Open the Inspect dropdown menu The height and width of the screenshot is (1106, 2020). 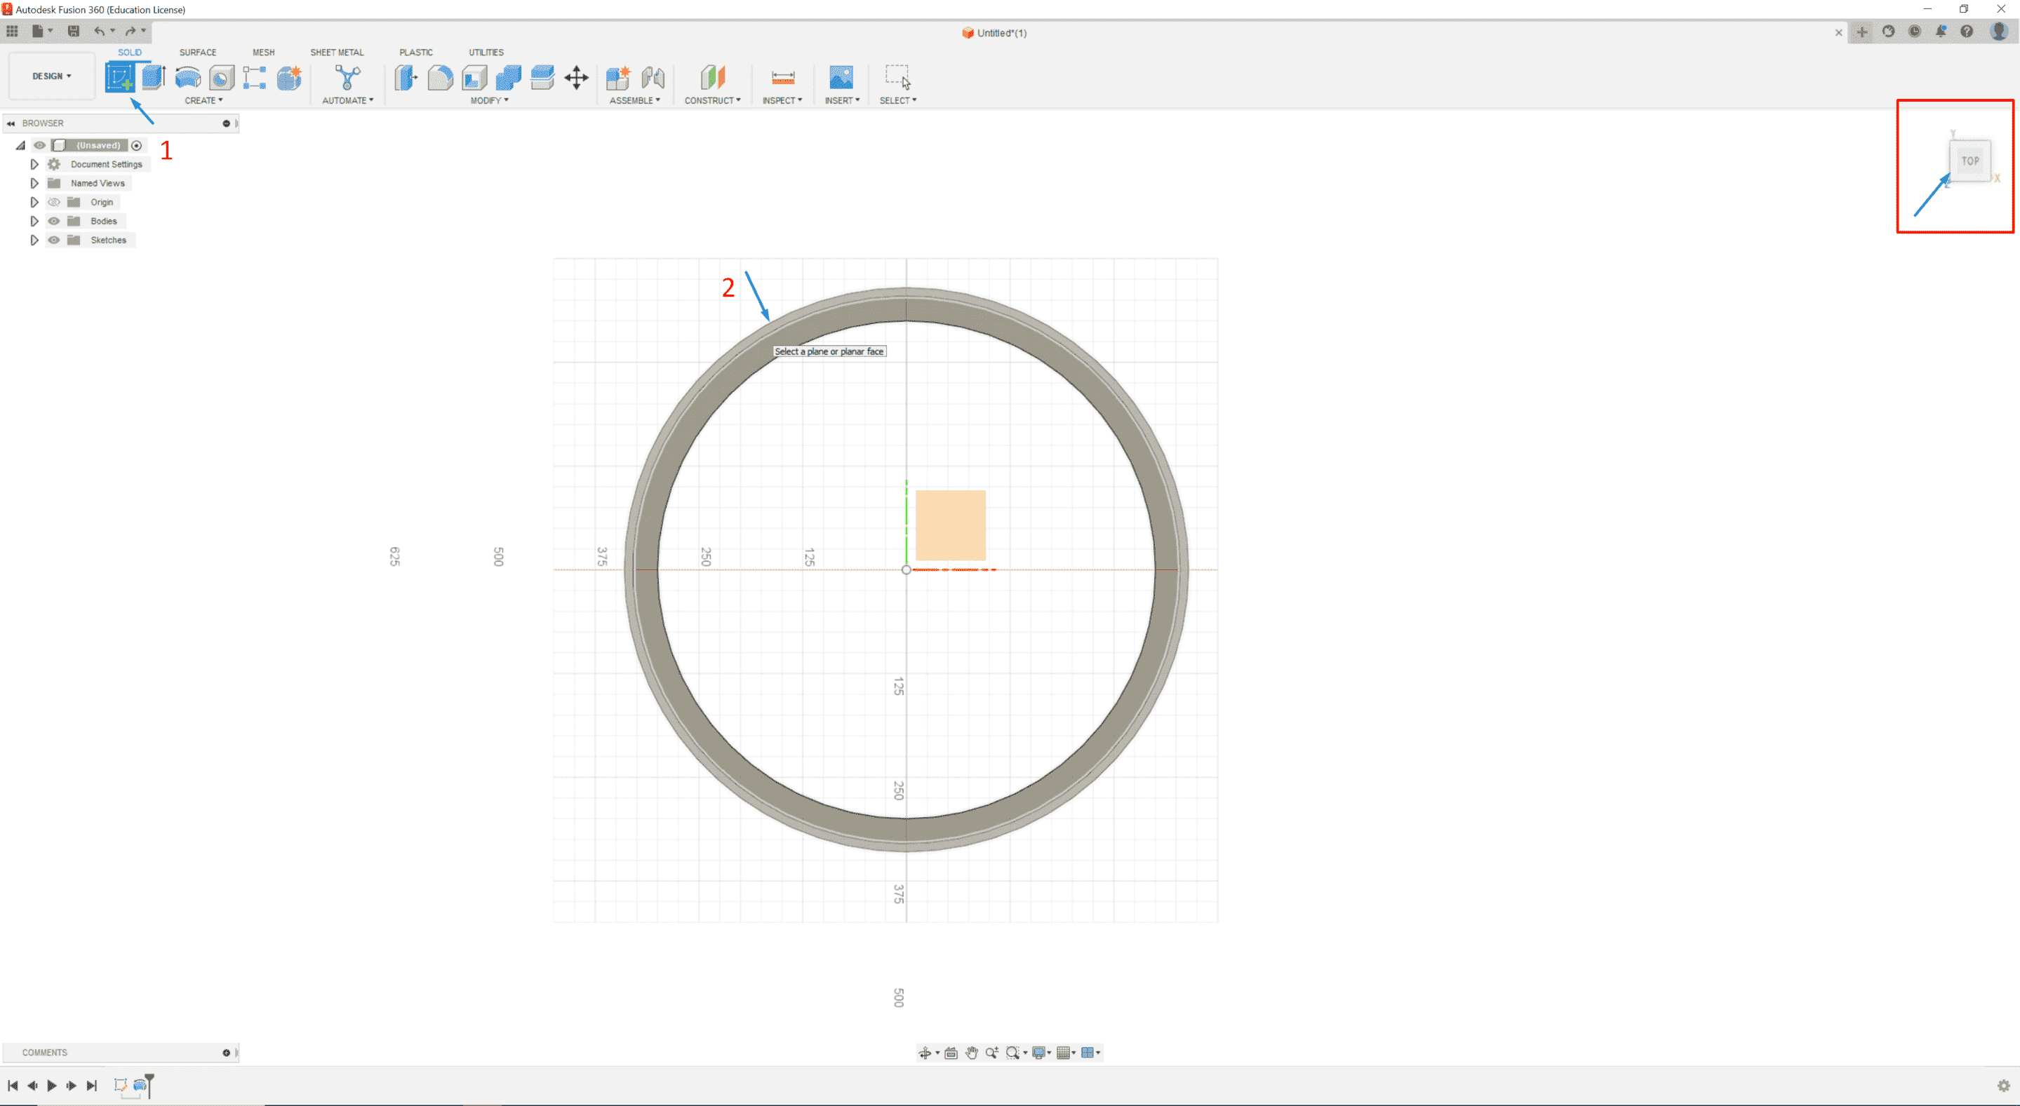coord(782,100)
